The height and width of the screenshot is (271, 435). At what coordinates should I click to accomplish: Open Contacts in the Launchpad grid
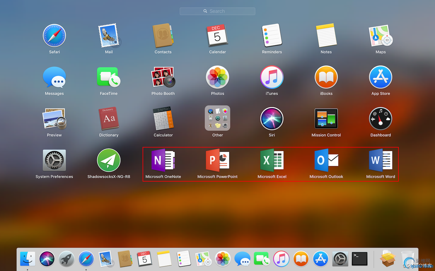[163, 36]
